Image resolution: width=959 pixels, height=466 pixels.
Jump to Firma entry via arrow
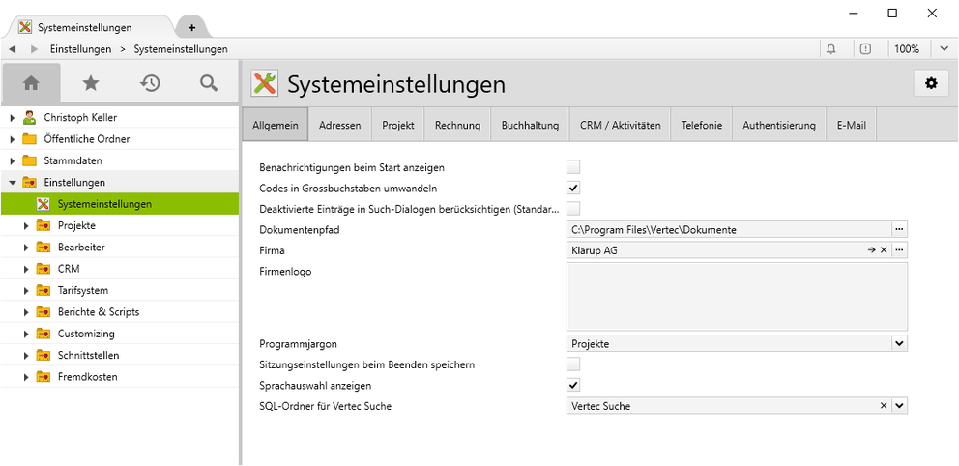pyautogui.click(x=872, y=250)
